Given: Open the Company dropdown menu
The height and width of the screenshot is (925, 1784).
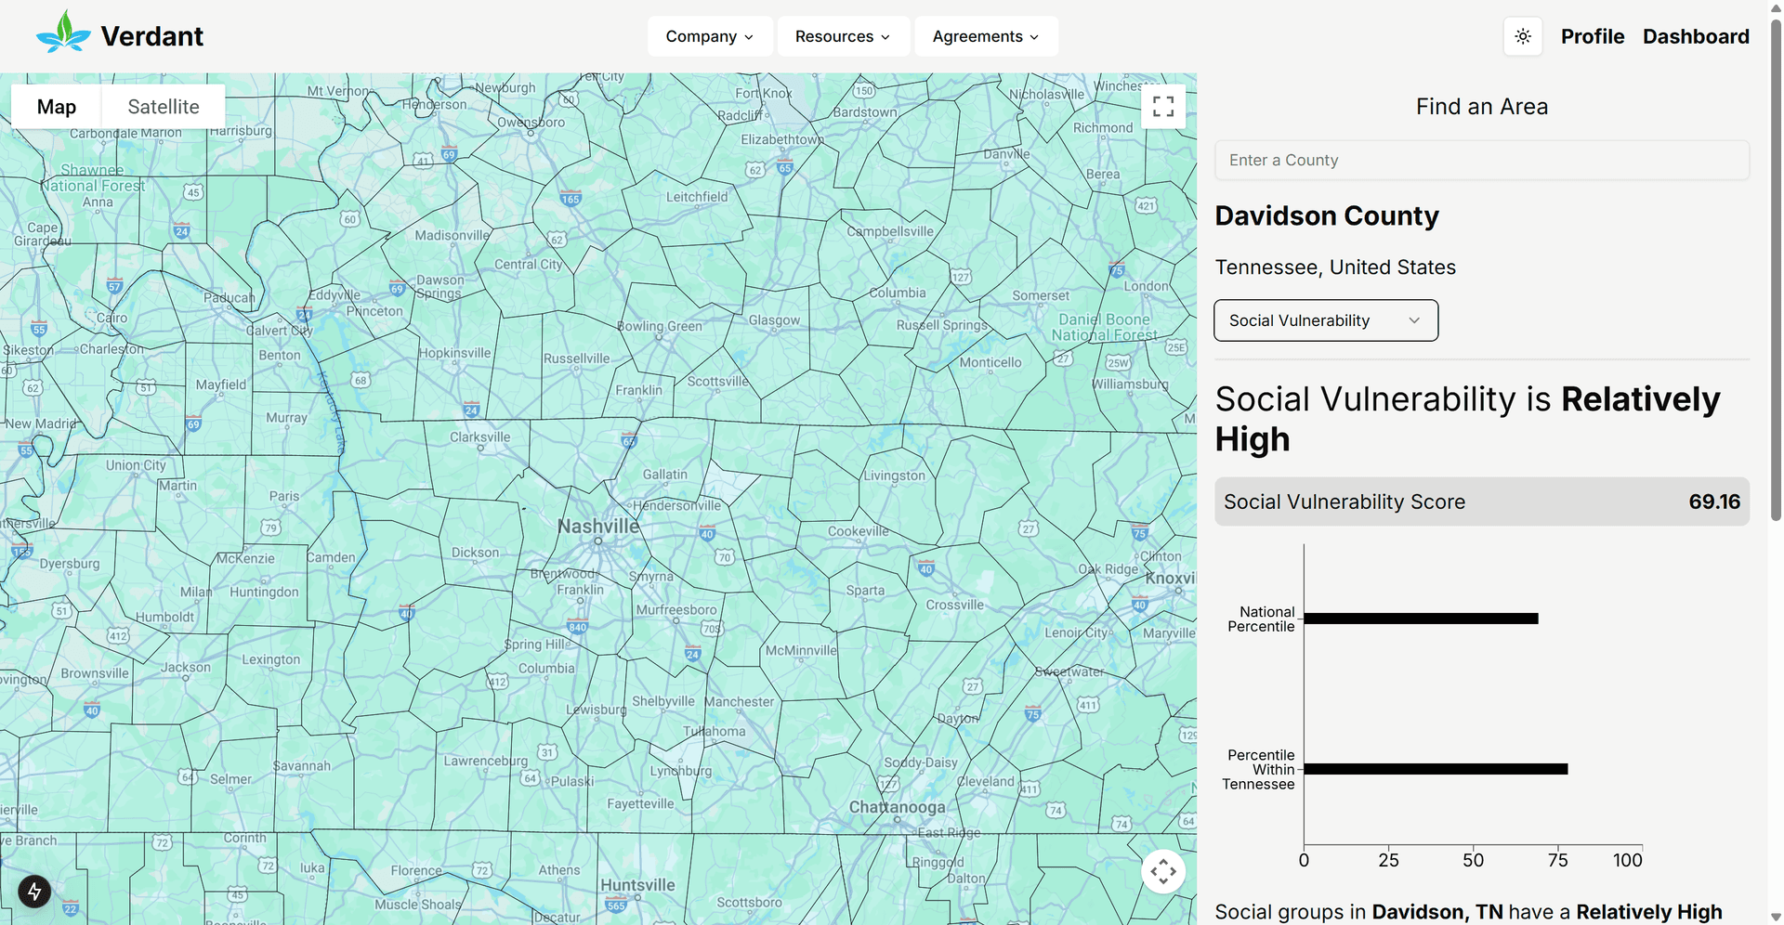Looking at the screenshot, I should pos(710,36).
